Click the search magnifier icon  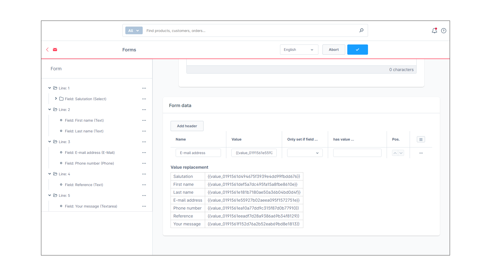(x=361, y=30)
